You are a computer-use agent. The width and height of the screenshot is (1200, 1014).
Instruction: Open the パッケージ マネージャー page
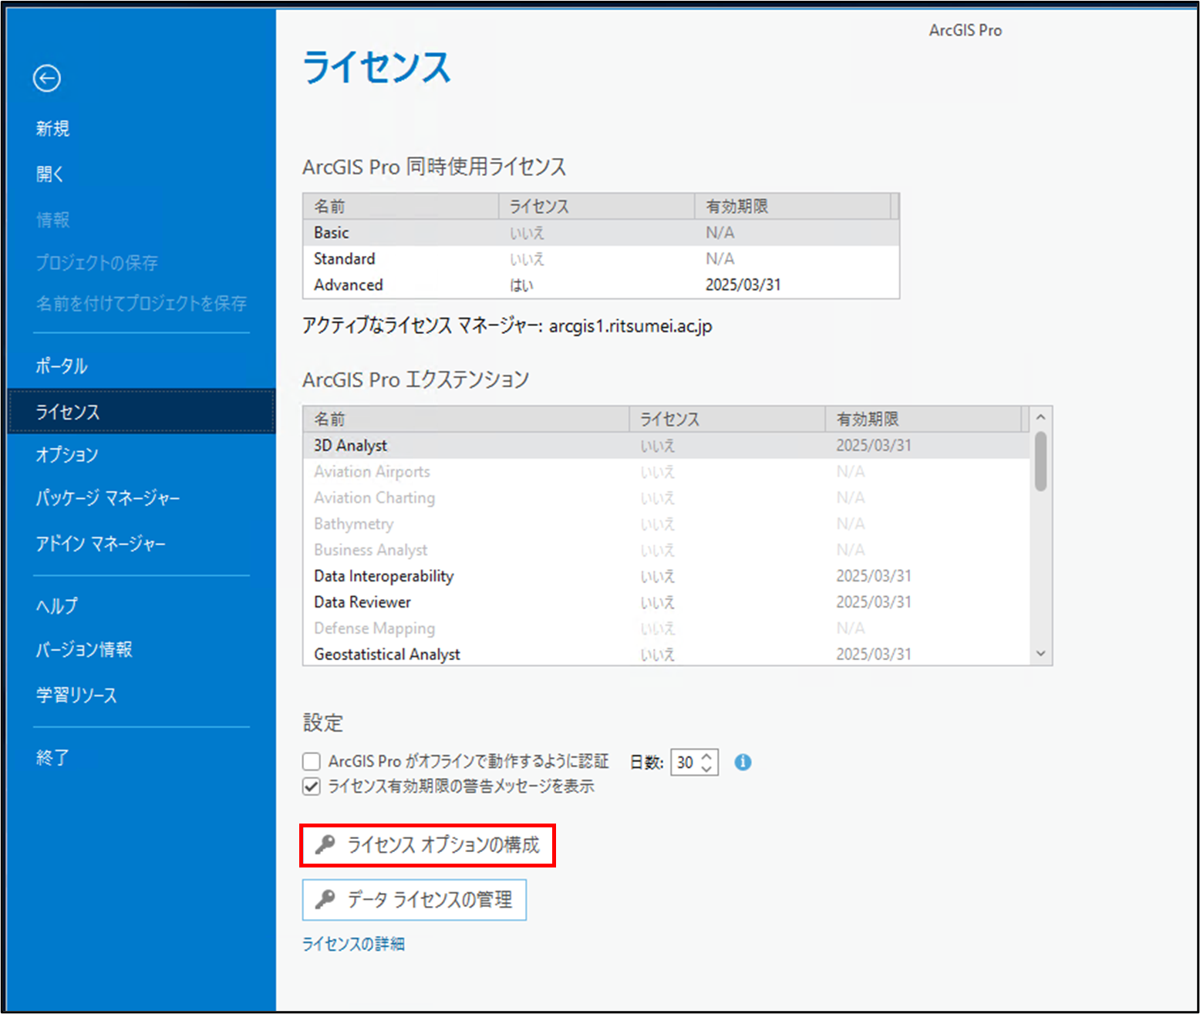(108, 498)
